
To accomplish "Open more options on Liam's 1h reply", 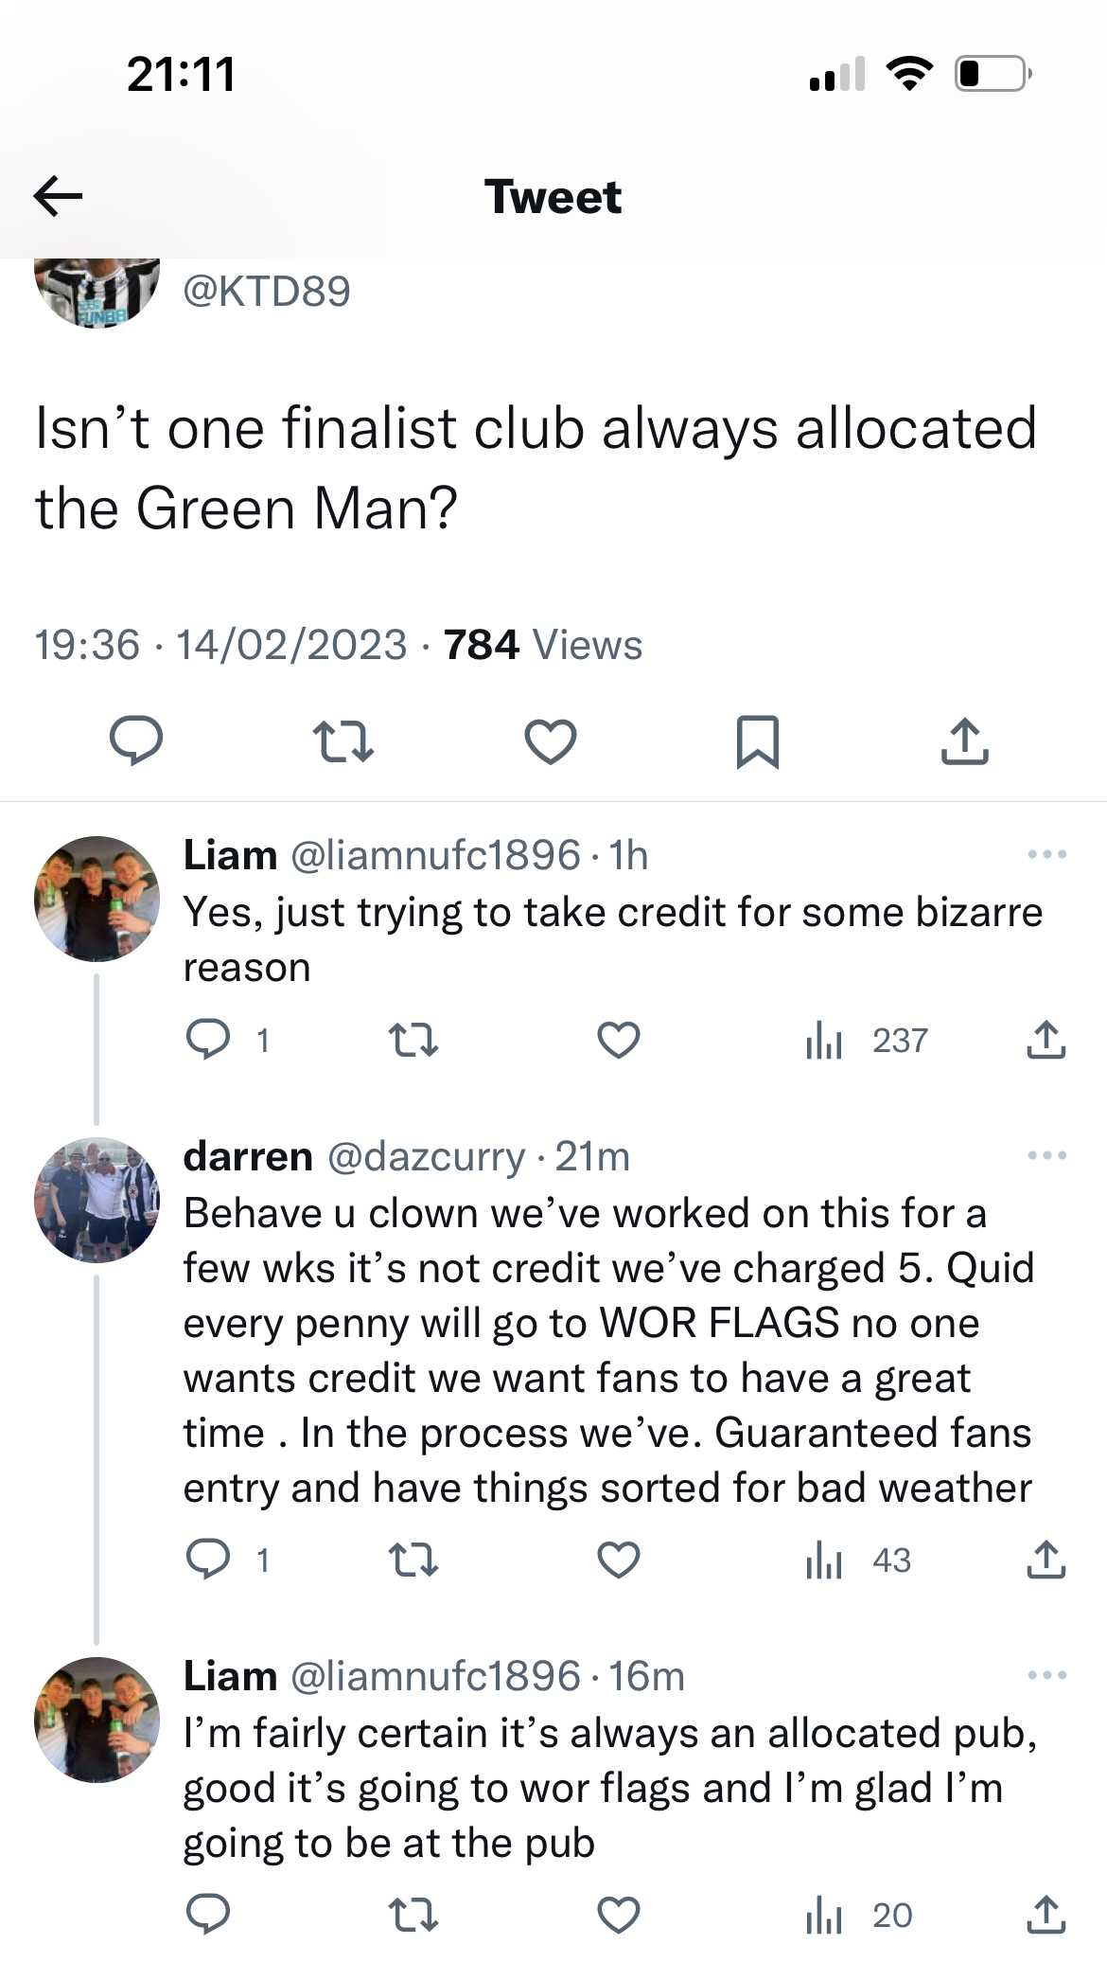I will click(1047, 854).
